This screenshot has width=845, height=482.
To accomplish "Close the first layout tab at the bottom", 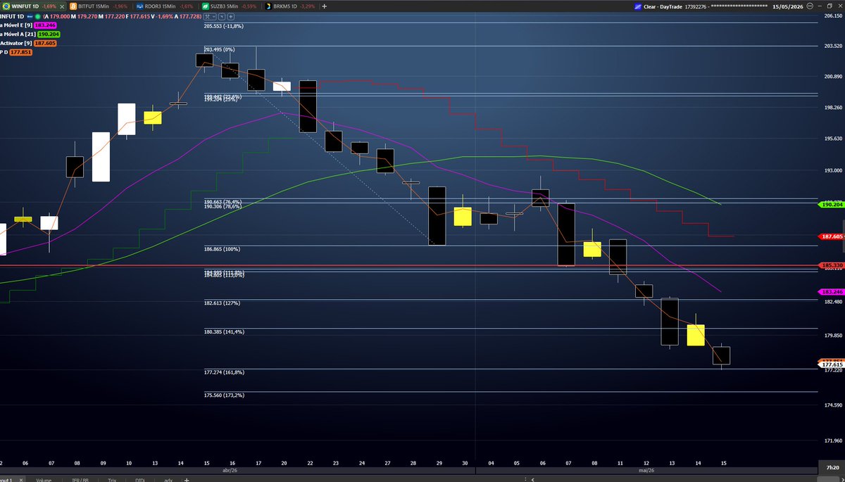I will tap(21, 479).
